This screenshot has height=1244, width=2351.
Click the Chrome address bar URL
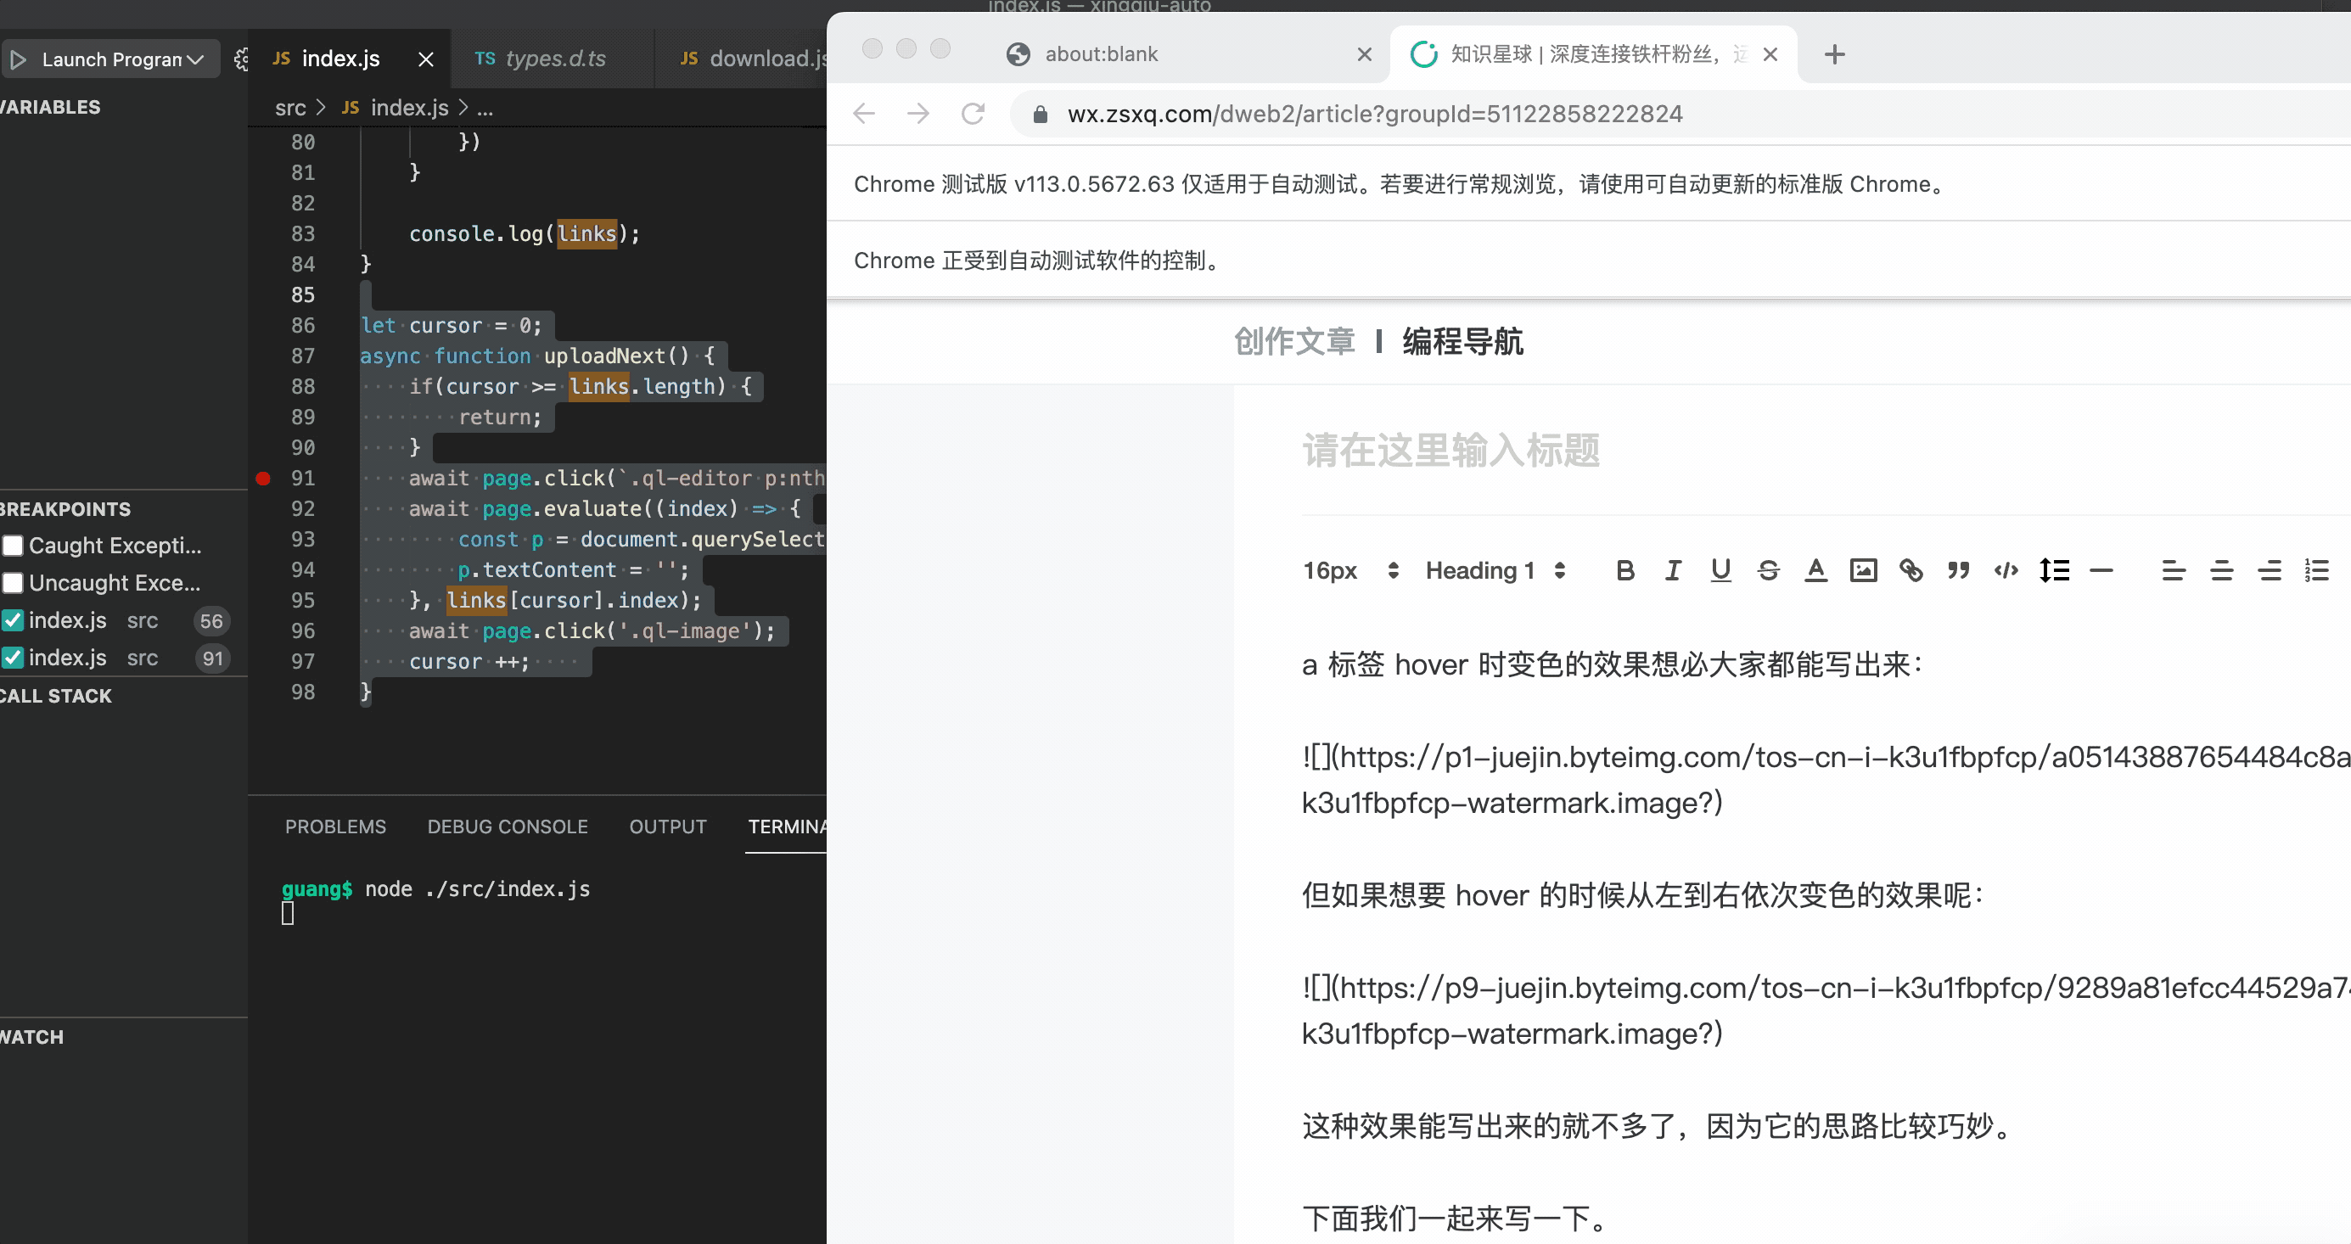[x=1374, y=113]
